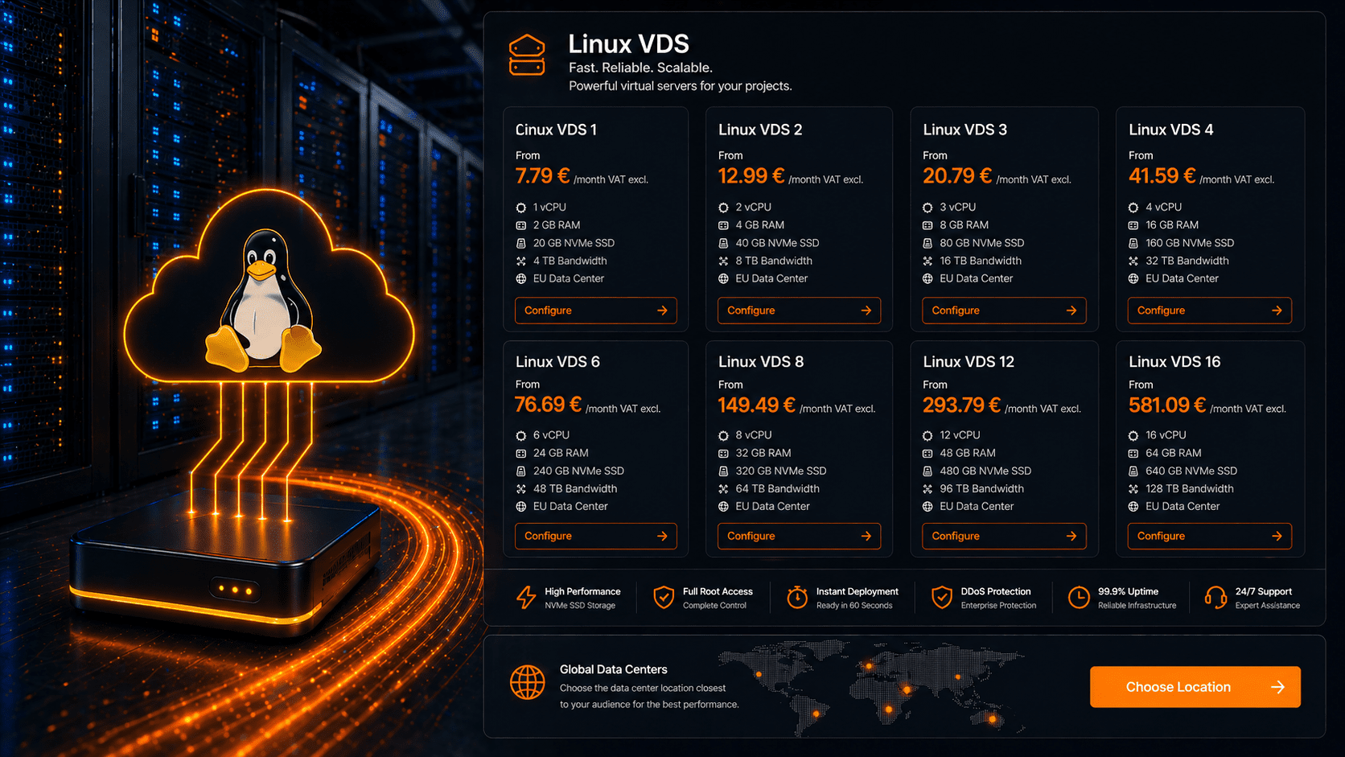Image resolution: width=1345 pixels, height=757 pixels.
Task: Configure the Linux VDS 8 plan
Action: point(799,536)
